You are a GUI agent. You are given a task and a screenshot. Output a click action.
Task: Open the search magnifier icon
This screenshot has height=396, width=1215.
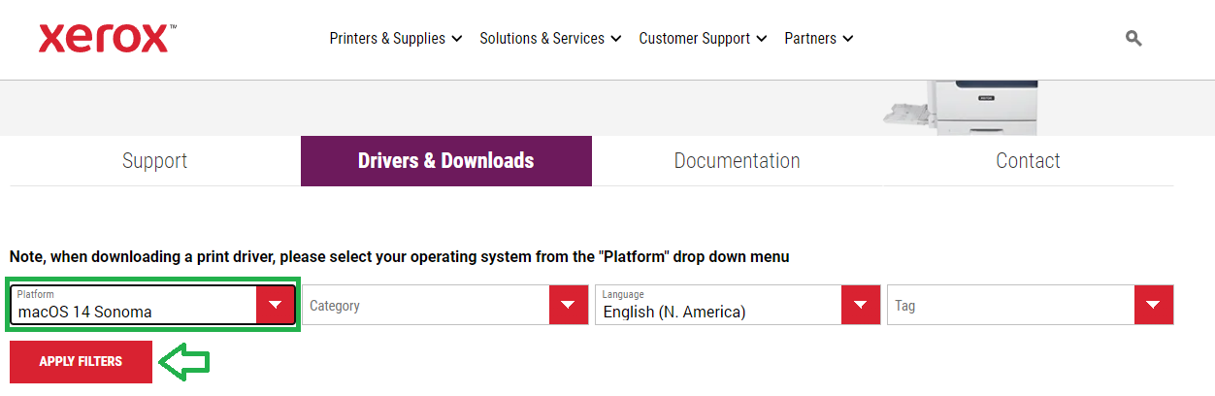(1133, 38)
